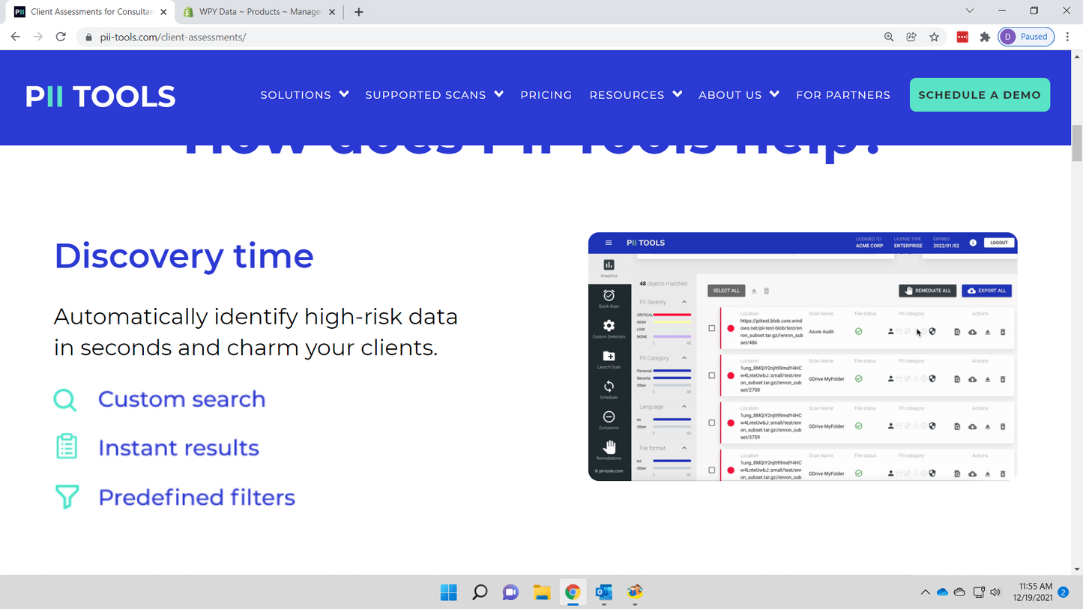Open the Supported Scans dropdown
The image size is (1083, 609).
(x=434, y=95)
